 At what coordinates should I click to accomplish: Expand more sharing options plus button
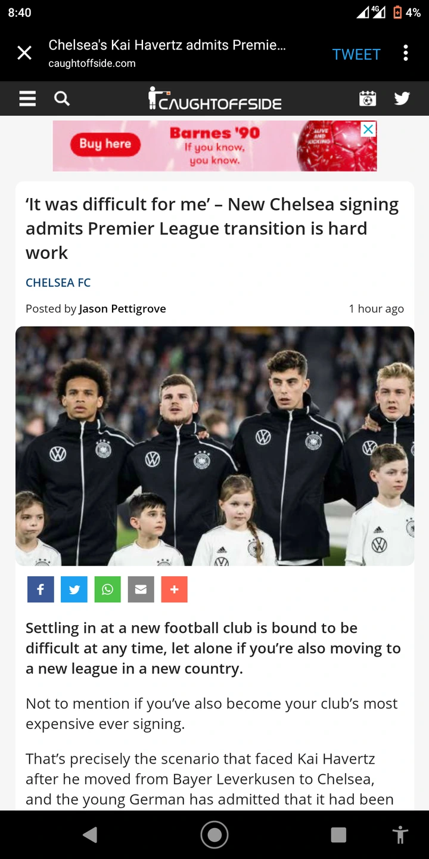click(x=174, y=589)
